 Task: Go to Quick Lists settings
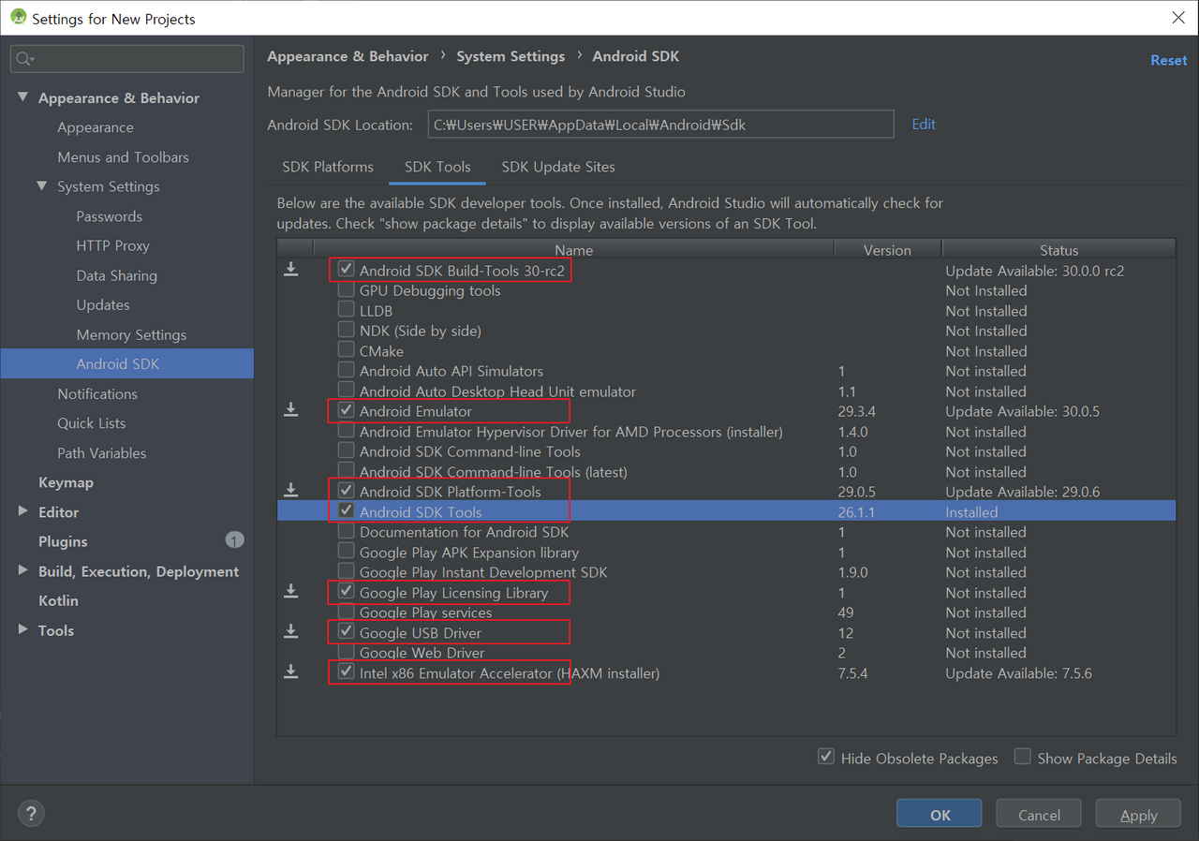point(92,423)
